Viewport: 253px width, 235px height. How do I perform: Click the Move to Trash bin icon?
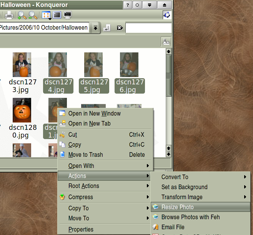62,154
